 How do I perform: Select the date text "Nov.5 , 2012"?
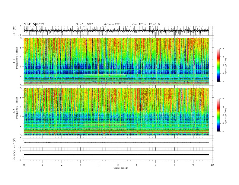84,24
